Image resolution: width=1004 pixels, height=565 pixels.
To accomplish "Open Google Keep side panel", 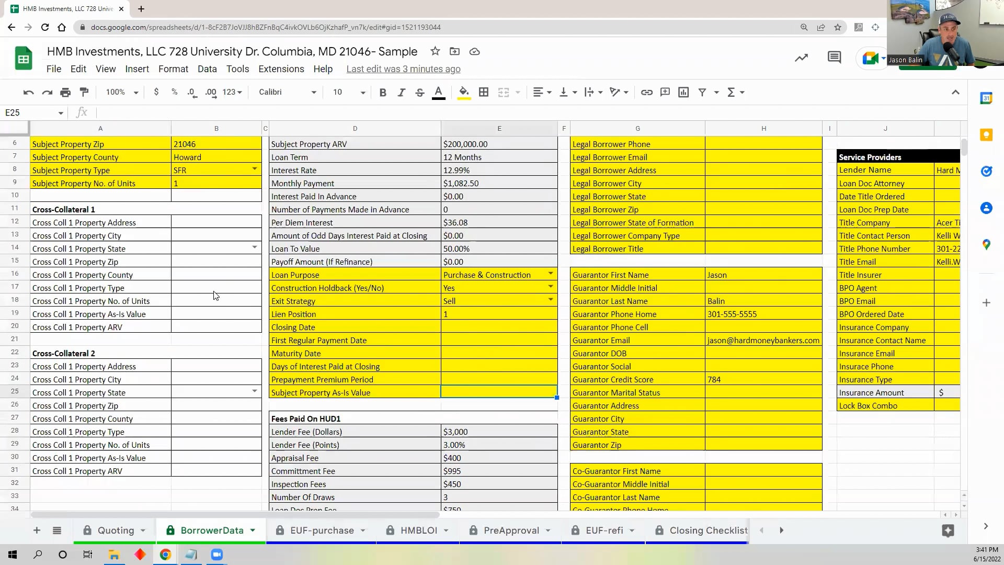I will point(986,135).
